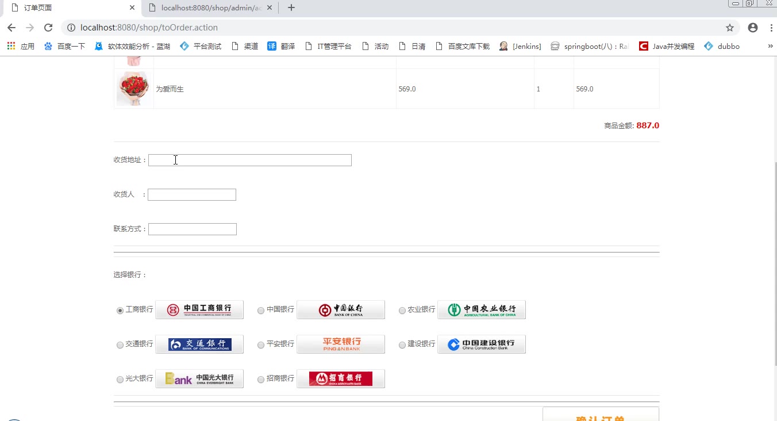Select the 招商银行 radio button
777x421 pixels.
pos(261,380)
